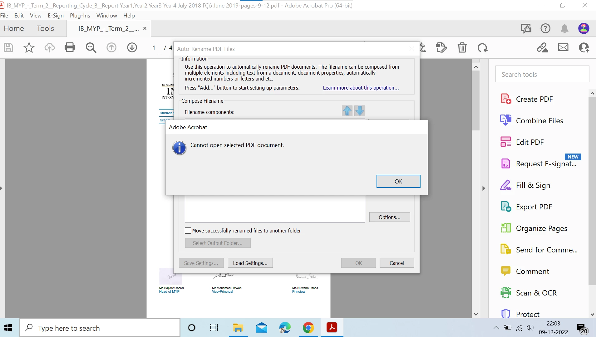596x337 pixels.
Task: Open the File menu
Action: click(4, 16)
